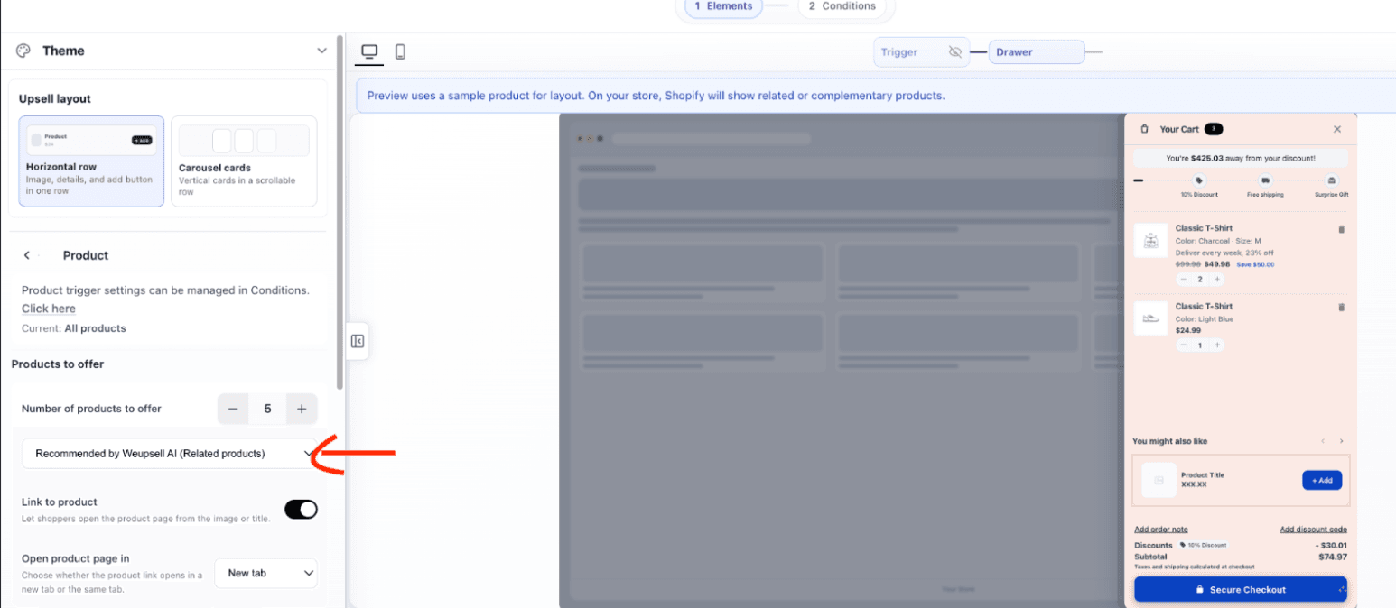Add the Product Title upsell item

(x=1322, y=481)
